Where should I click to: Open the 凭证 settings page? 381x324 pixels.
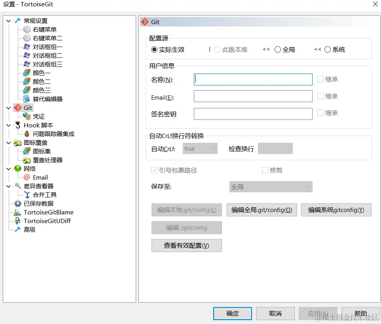click(39, 116)
